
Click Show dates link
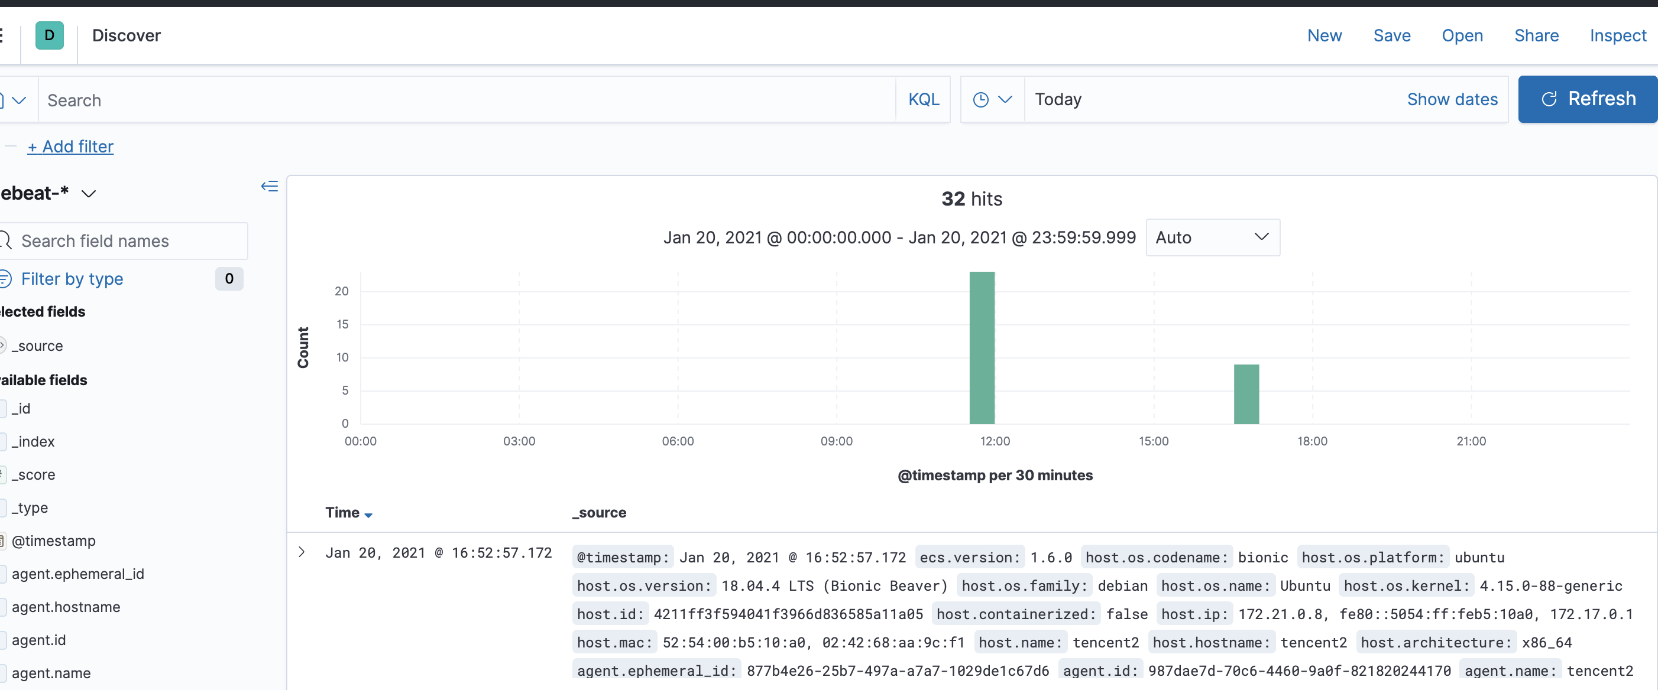point(1452,100)
